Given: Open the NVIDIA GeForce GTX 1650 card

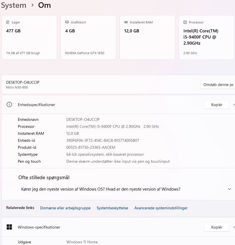Looking at the screenshot, I should [x=88, y=37].
